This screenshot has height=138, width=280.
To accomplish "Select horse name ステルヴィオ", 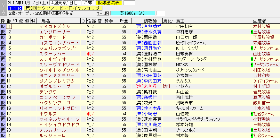I will pyautogui.click(x=52, y=59).
